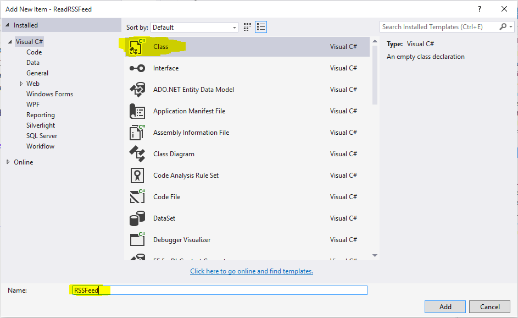Image resolution: width=518 pixels, height=318 pixels.
Task: Select the Assembly Information File icon
Action: [137, 133]
